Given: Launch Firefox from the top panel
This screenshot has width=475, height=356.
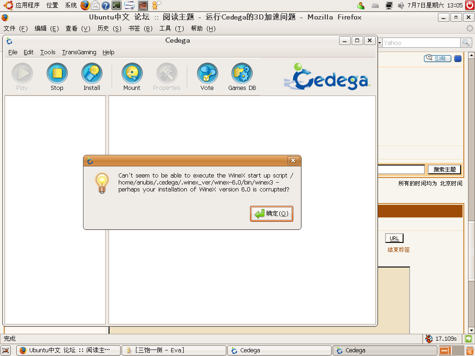Looking at the screenshot, I should 85,5.
